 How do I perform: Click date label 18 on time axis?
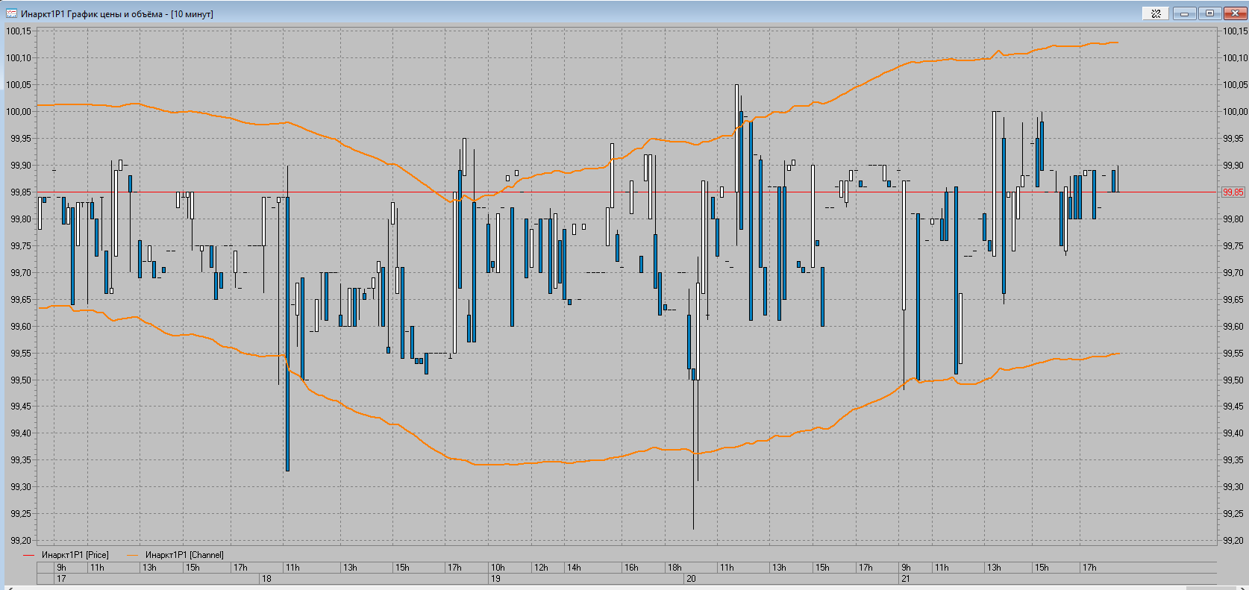tap(266, 579)
